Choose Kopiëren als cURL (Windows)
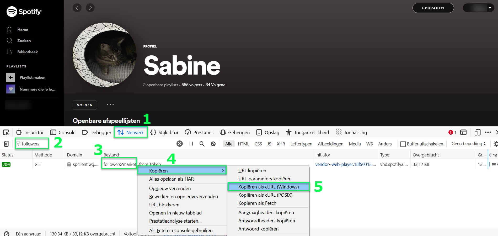The image size is (498, 236). (269, 187)
